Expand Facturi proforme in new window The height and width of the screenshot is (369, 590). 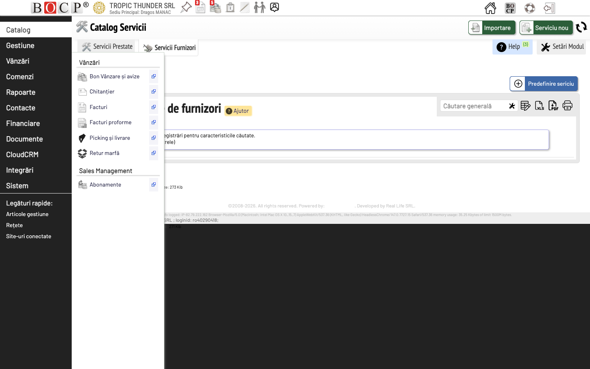point(153,122)
